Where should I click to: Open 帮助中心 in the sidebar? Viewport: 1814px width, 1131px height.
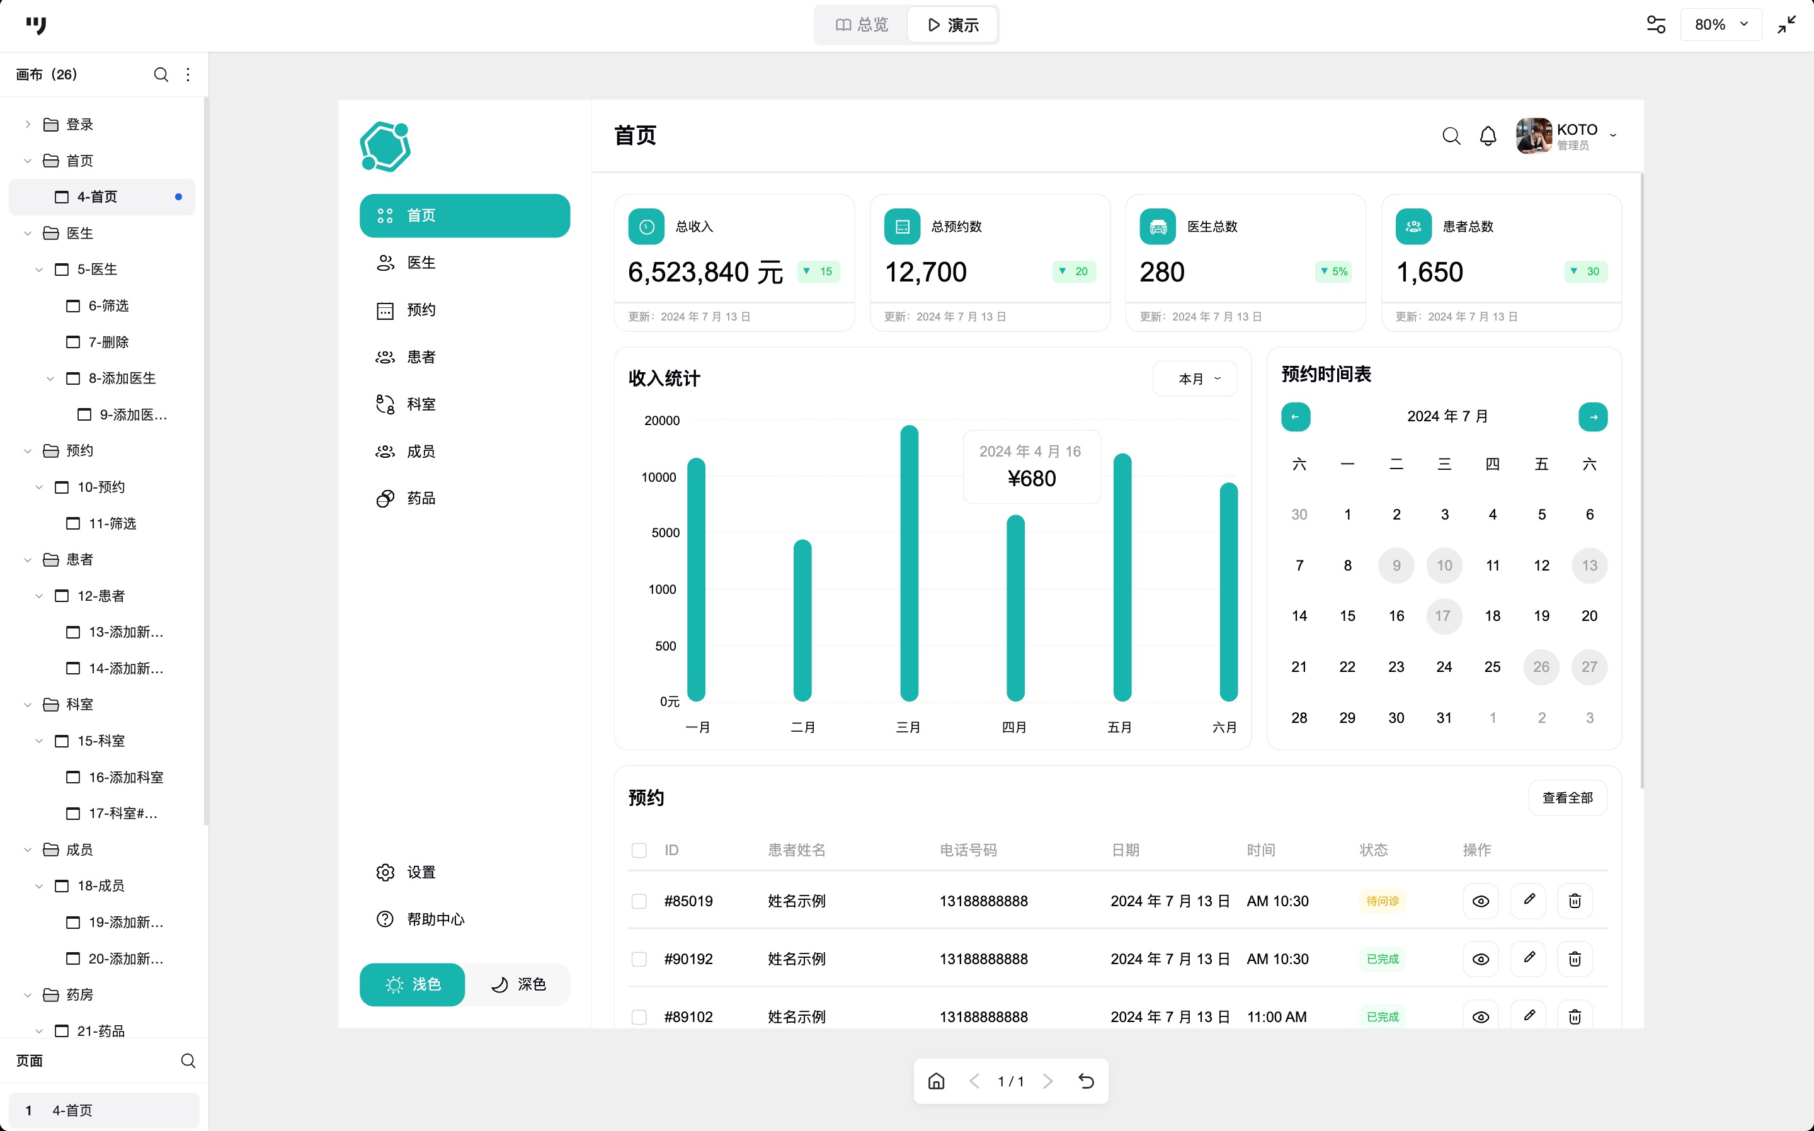click(x=435, y=919)
